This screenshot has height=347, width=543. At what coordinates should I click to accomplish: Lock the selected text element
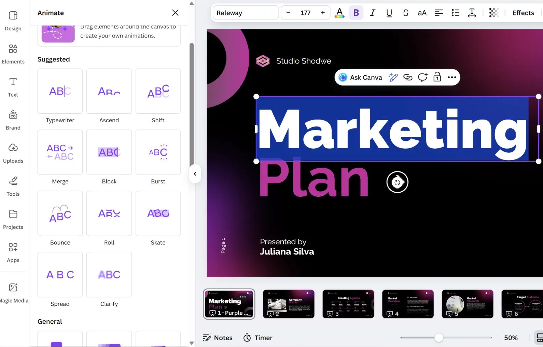[437, 78]
